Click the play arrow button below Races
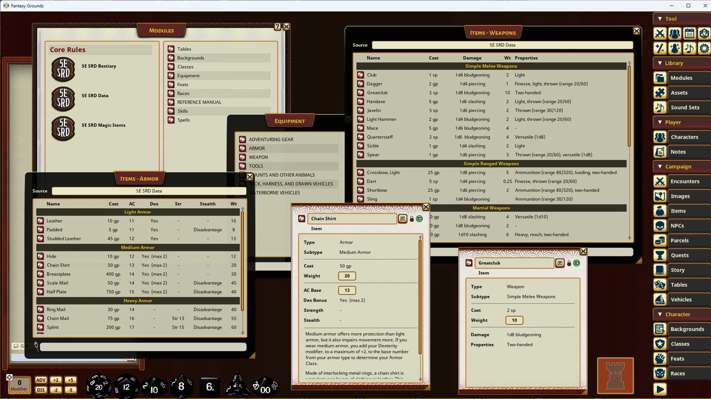This screenshot has width=711, height=399. tap(660, 389)
